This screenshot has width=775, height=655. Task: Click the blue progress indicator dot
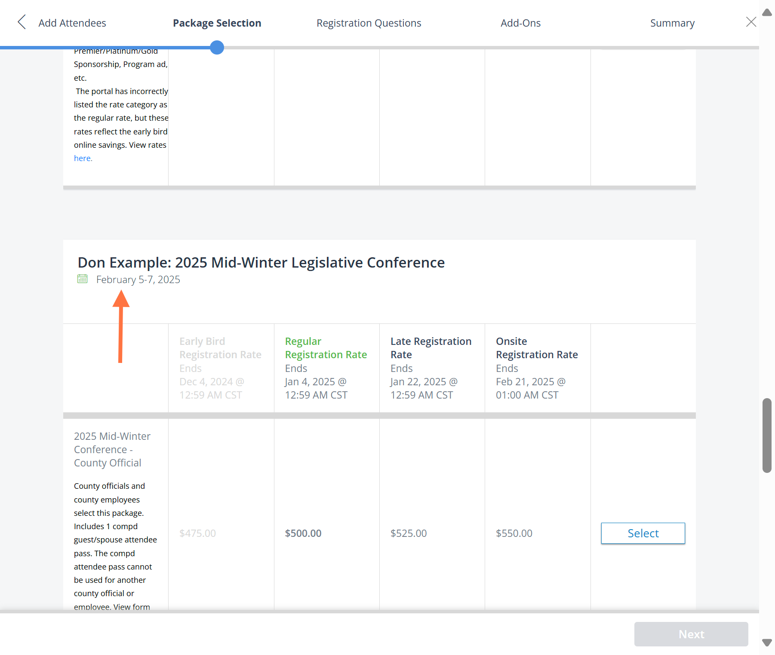click(x=217, y=47)
